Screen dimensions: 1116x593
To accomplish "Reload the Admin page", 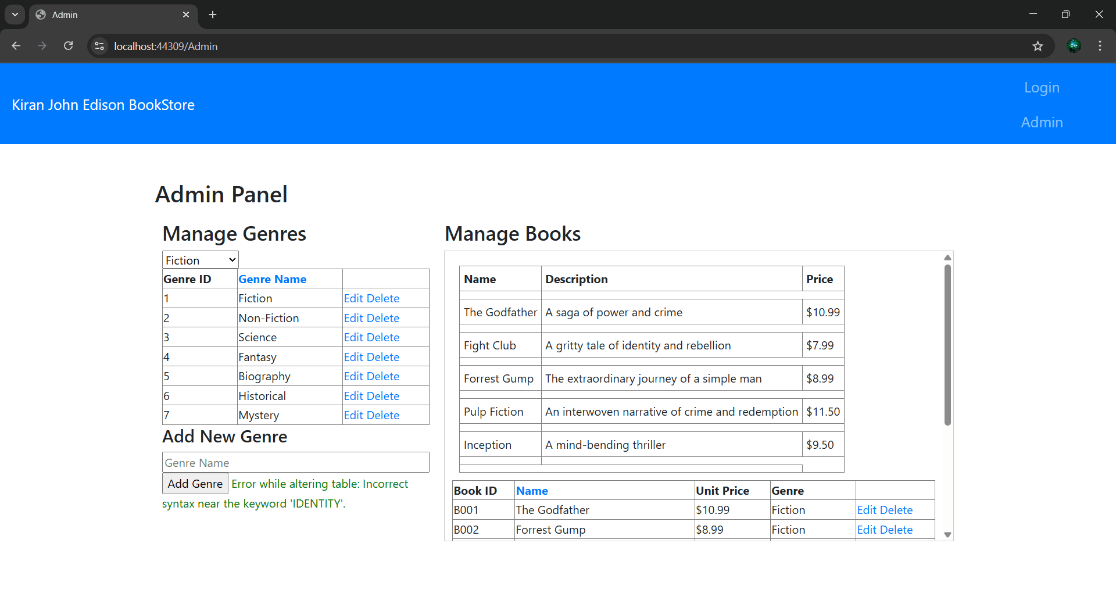I will click(68, 46).
